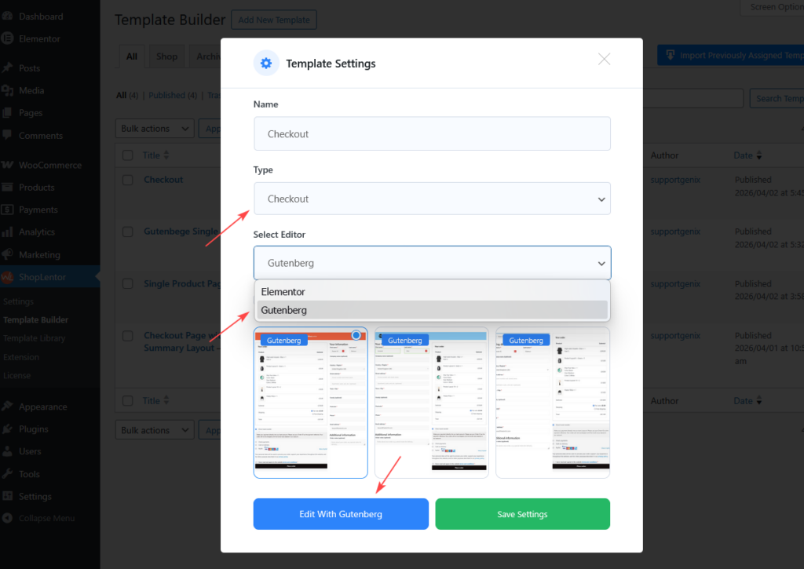804x569 pixels.
Task: Click the Marketing megaphone icon
Action: tap(7, 255)
